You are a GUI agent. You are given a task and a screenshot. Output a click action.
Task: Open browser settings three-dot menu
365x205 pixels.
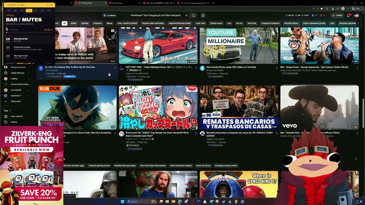(347, 9)
